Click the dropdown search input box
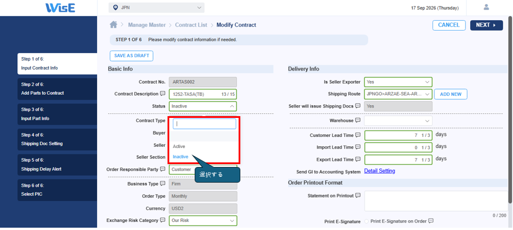 coord(205,124)
